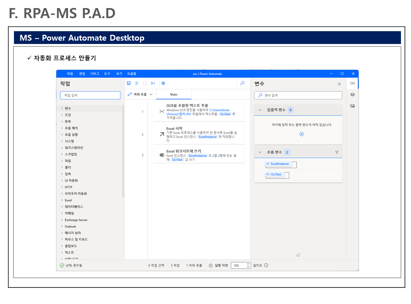Open the images sidebar icon
Viewport: 411px width, 304px height.
coord(352,106)
